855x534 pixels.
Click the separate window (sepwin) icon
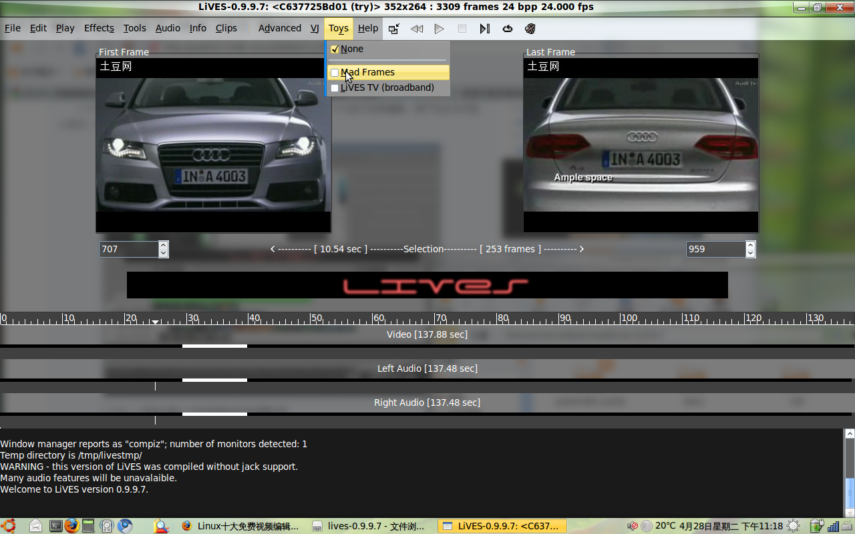pos(394,29)
